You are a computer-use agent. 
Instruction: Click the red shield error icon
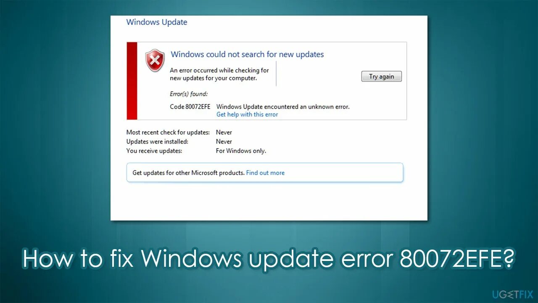click(x=155, y=60)
